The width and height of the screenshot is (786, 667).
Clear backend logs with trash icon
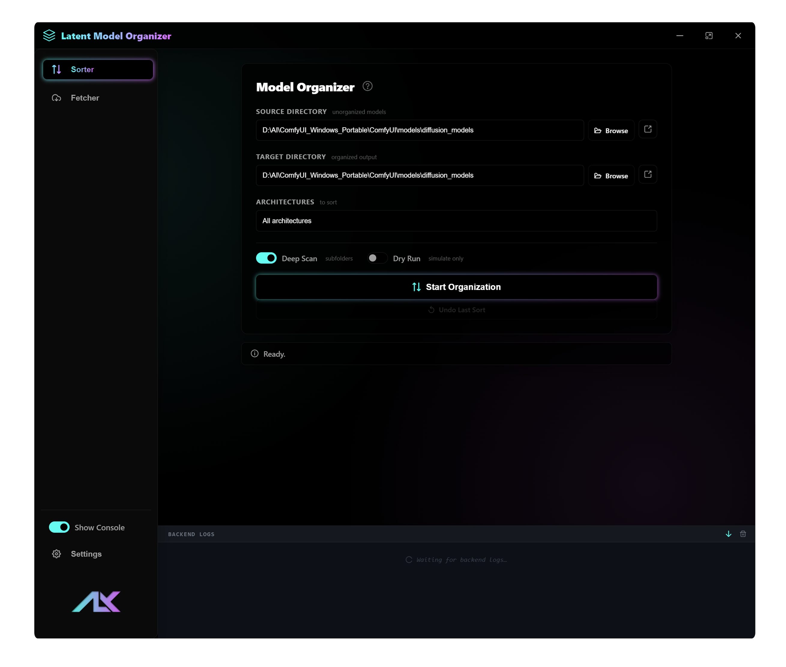tap(743, 534)
